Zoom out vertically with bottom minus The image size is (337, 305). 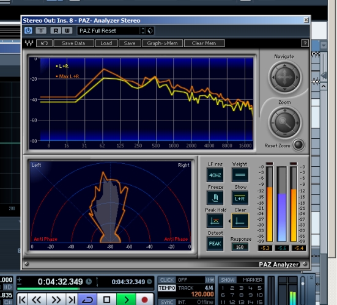coord(285,134)
